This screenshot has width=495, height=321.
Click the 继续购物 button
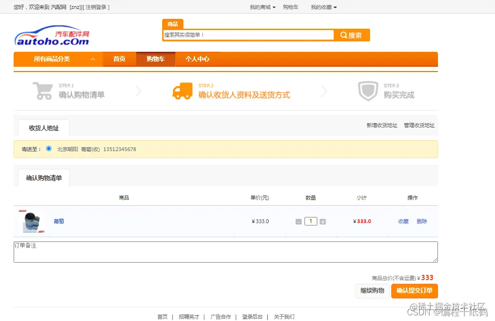(372, 290)
